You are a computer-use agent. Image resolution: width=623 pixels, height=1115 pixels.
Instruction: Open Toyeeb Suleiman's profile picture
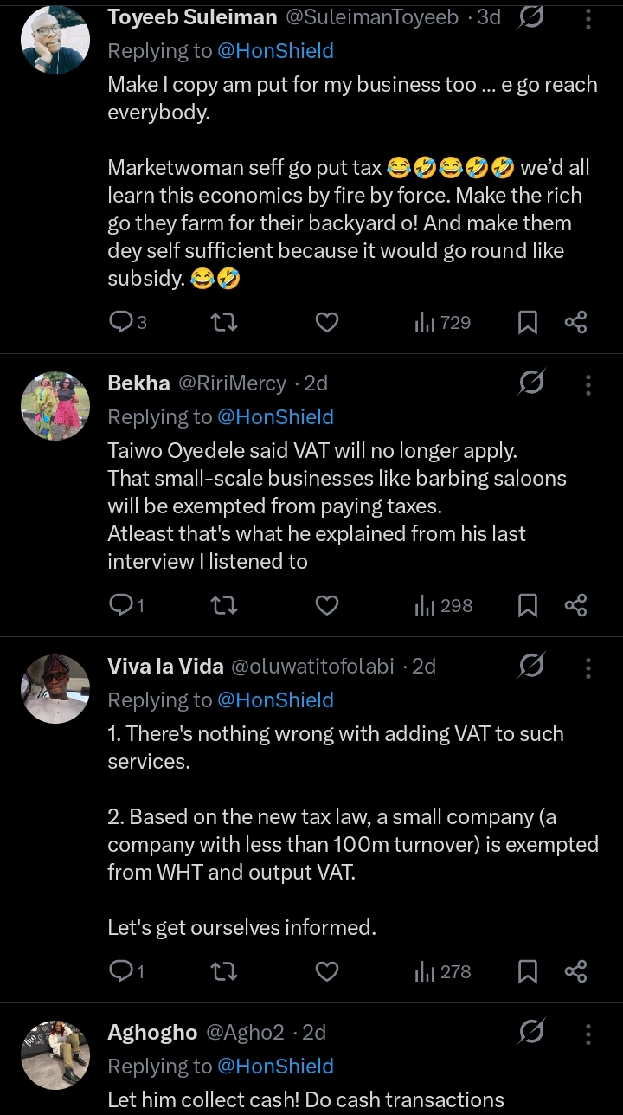55,40
